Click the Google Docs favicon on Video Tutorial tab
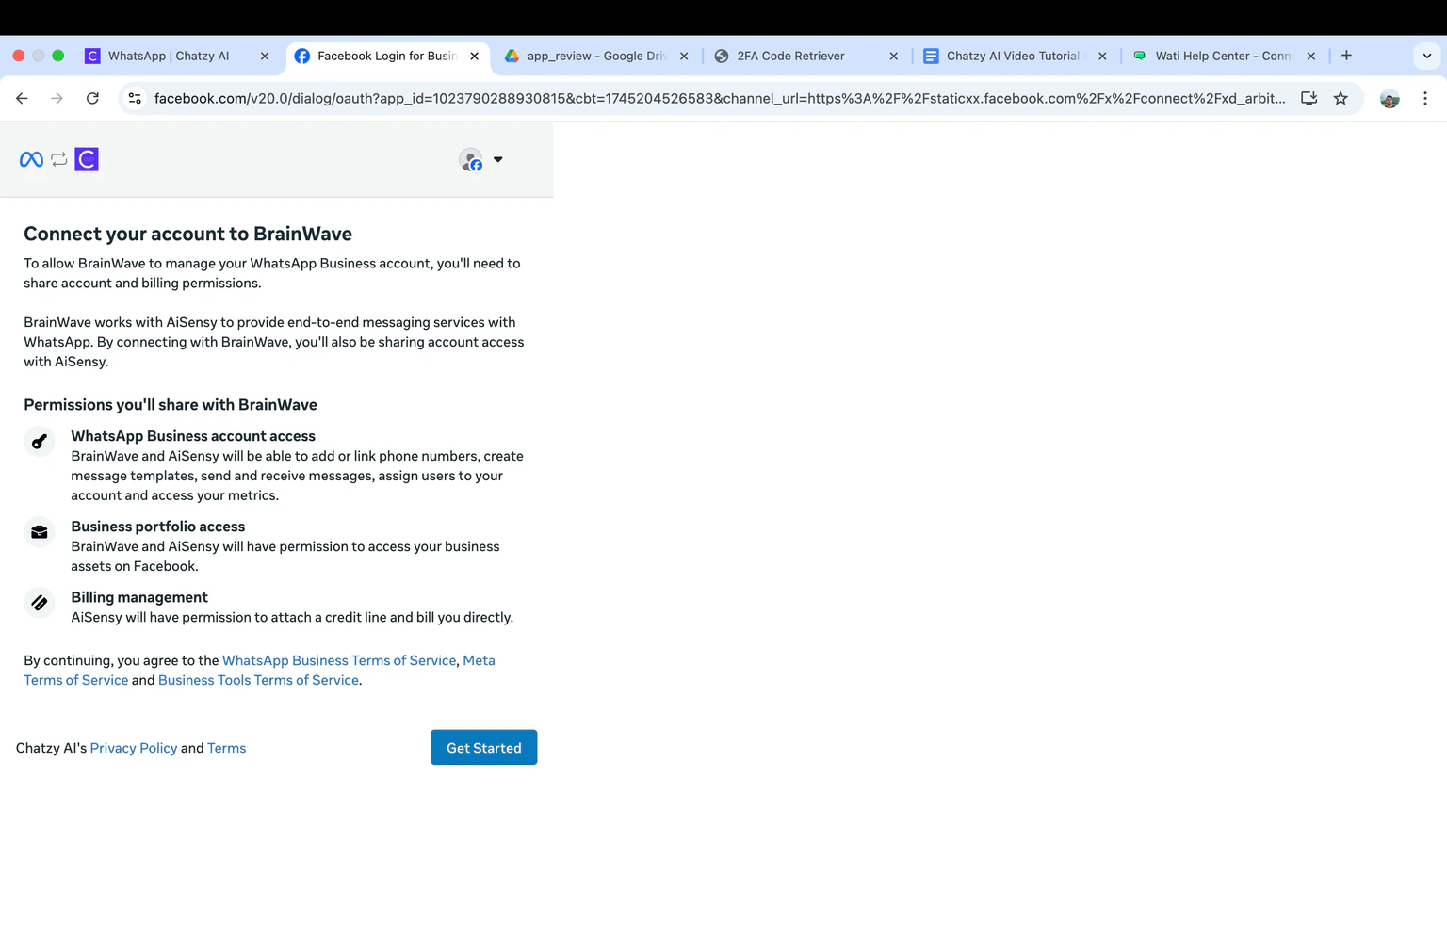The image size is (1447, 940). [x=931, y=57]
